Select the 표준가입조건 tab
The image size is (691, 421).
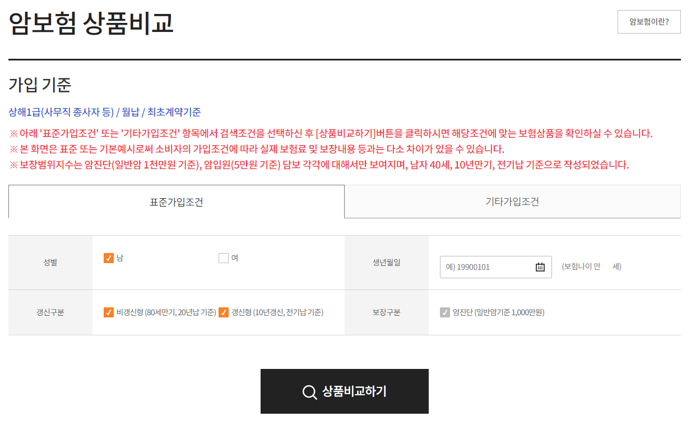point(176,202)
